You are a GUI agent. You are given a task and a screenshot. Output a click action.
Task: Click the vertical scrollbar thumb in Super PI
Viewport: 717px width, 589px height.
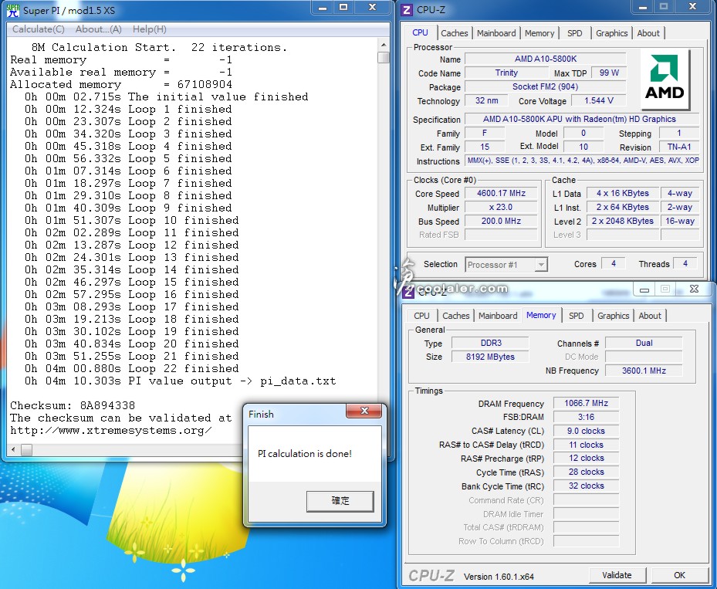[x=383, y=57]
